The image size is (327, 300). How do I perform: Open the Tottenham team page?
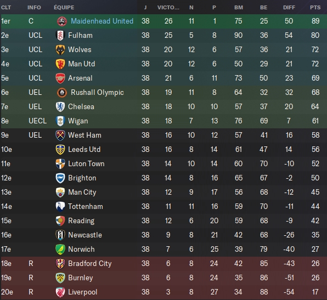point(86,206)
